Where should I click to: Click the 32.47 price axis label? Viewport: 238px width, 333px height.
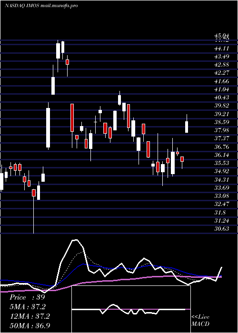pyautogui.click(x=222, y=204)
